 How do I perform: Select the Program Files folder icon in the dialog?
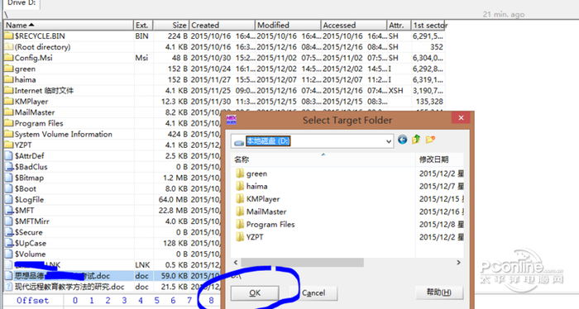coord(240,224)
